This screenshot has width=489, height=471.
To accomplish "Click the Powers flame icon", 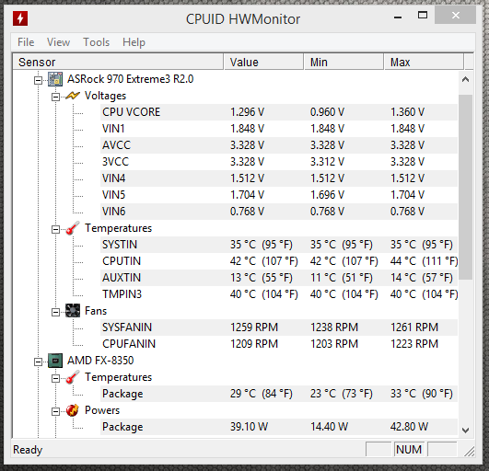I will coord(73,410).
